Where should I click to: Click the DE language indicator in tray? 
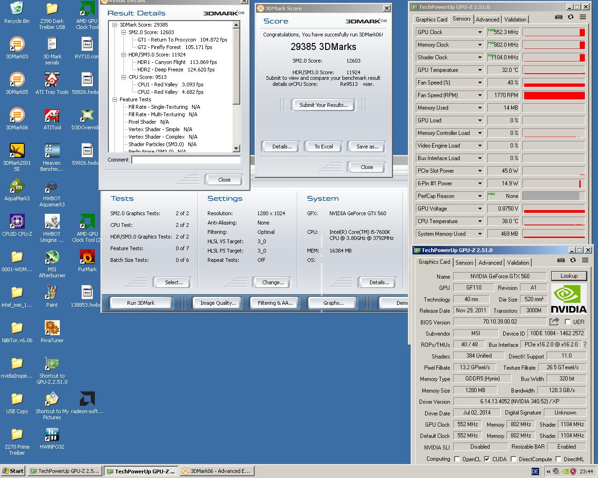[535, 471]
